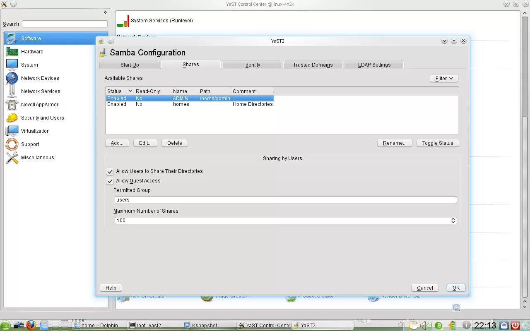
Task: Open Novell AppArmor category
Action: (x=40, y=105)
